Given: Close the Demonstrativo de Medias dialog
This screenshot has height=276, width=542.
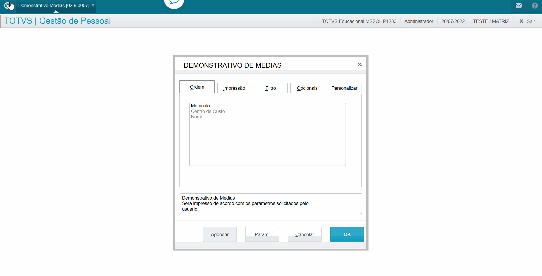Looking at the screenshot, I should pos(360,65).
